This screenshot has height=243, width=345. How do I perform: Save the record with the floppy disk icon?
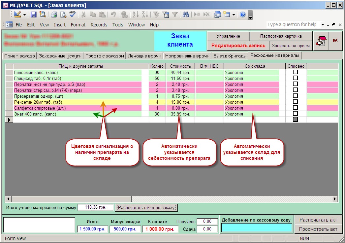coord(33,15)
